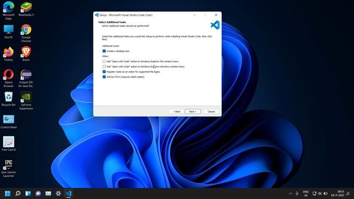Open Teams Chat taskbar icon
This screenshot has height=199, width=354.
coord(38,193)
